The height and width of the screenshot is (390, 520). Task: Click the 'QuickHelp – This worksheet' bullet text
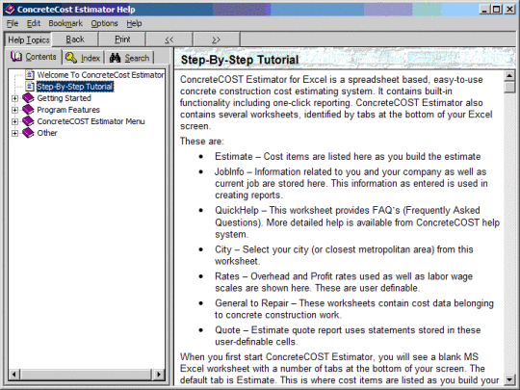(x=357, y=222)
